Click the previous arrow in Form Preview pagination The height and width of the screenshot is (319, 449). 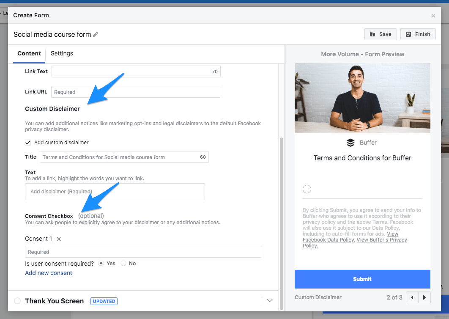[412, 297]
